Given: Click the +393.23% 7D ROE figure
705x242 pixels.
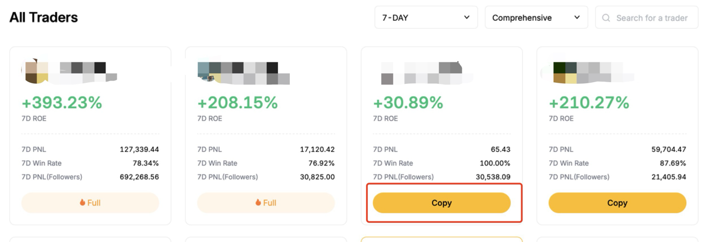Looking at the screenshot, I should (x=61, y=103).
